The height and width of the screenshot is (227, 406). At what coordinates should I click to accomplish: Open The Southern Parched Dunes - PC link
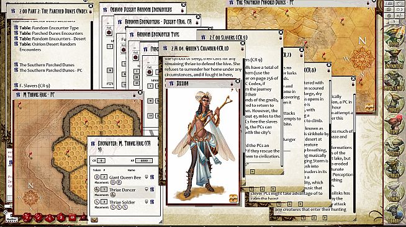point(51,70)
